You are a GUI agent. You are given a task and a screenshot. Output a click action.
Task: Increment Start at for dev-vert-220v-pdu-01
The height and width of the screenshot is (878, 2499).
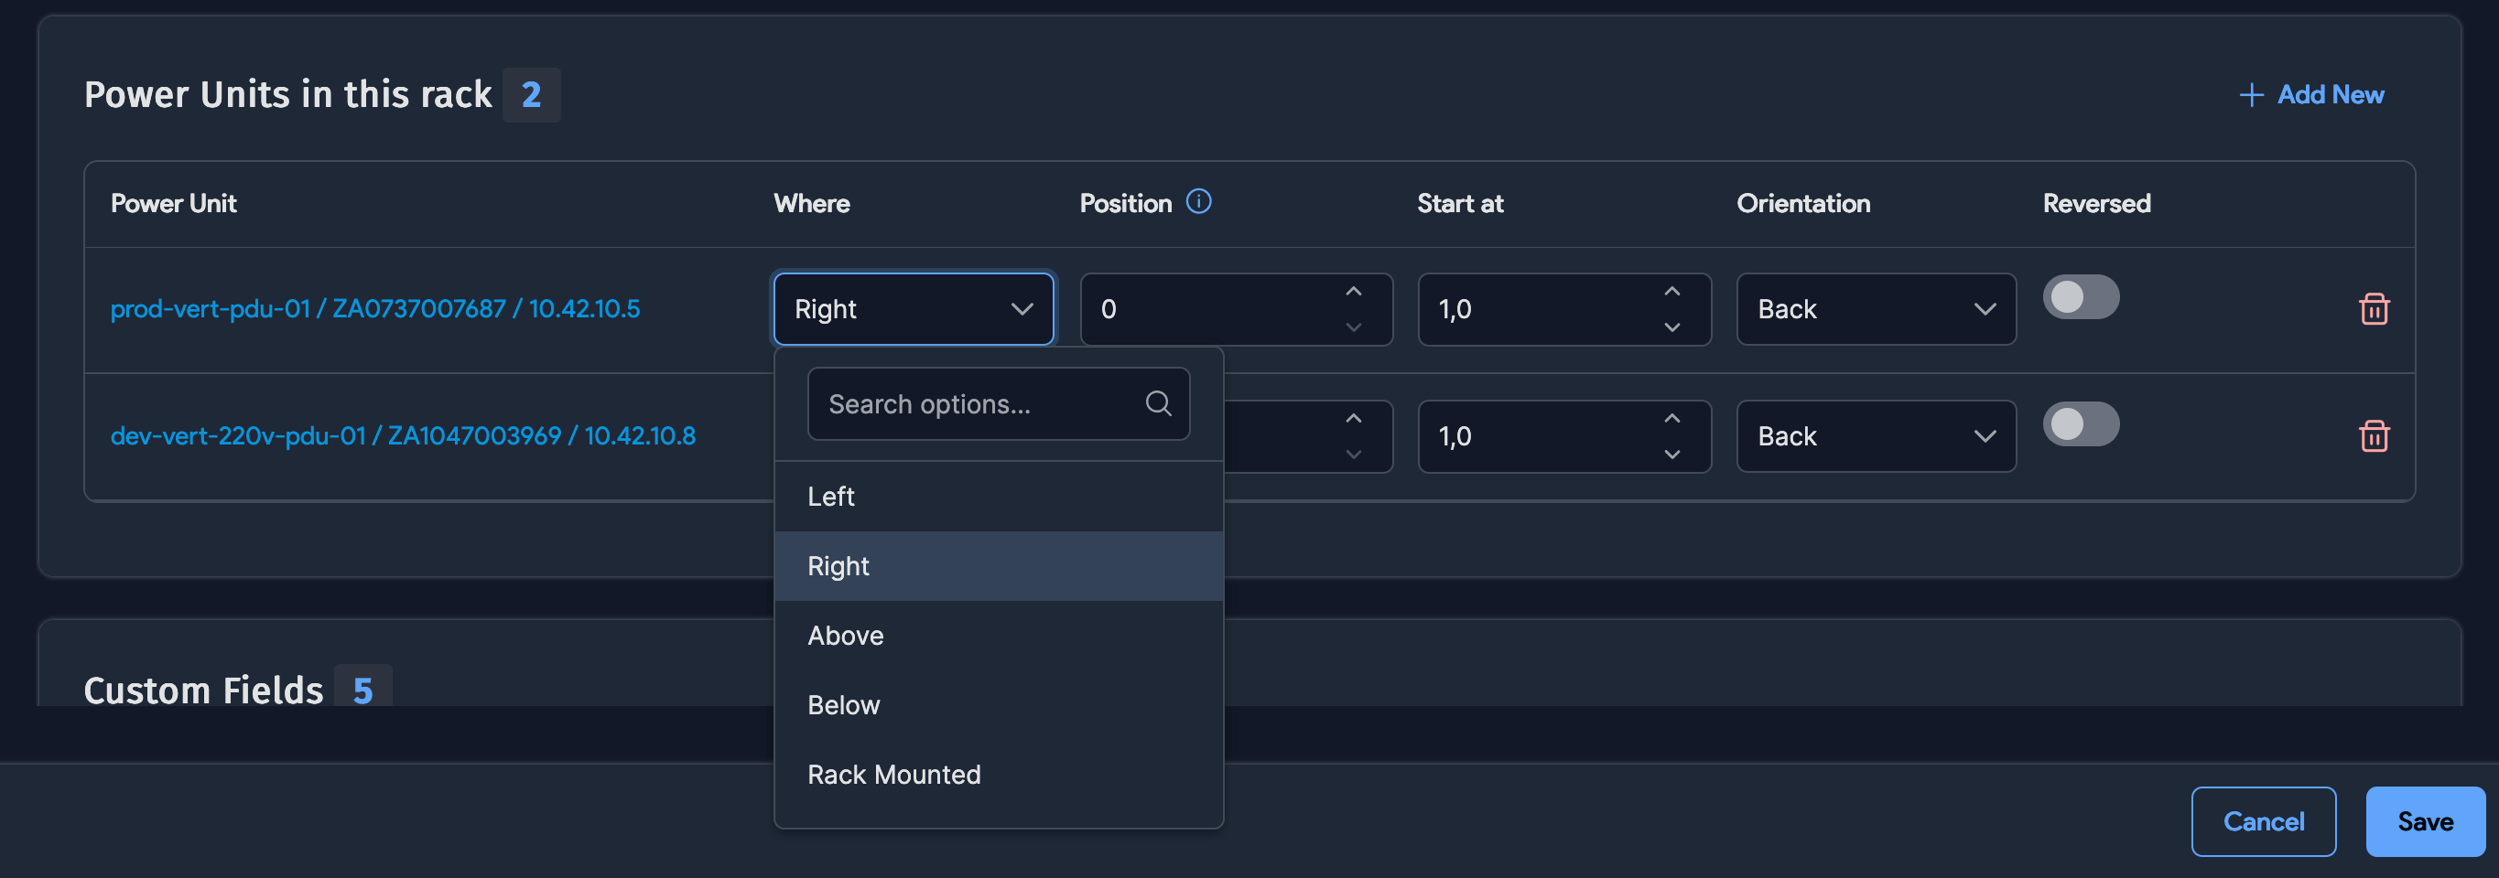[x=1671, y=419]
